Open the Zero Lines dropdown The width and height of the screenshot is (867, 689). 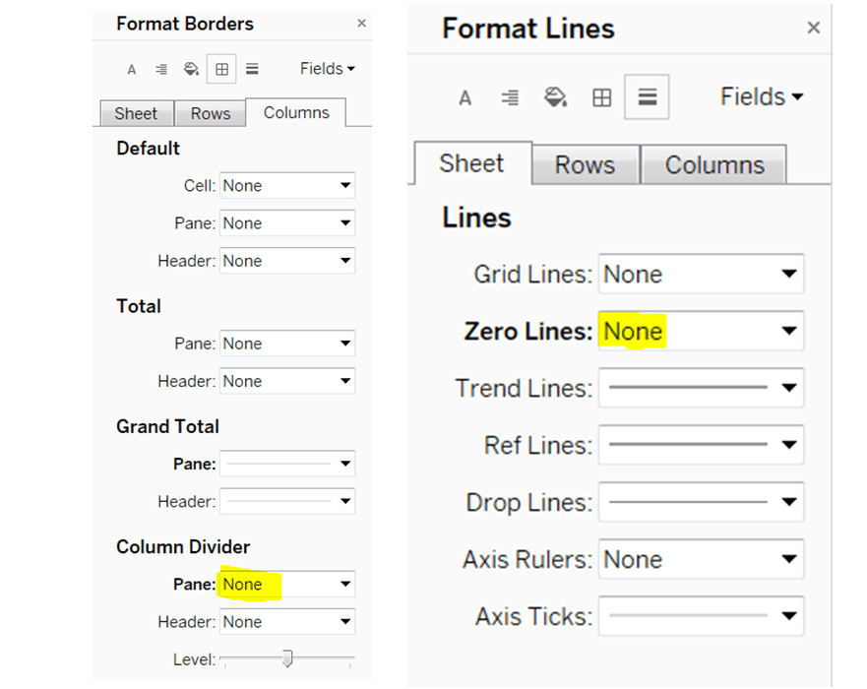701,331
